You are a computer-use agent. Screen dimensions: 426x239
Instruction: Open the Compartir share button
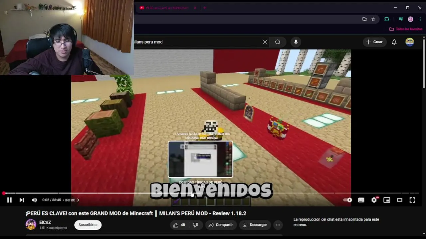[x=221, y=225]
